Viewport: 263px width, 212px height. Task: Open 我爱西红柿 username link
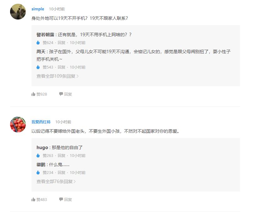coord(41,122)
